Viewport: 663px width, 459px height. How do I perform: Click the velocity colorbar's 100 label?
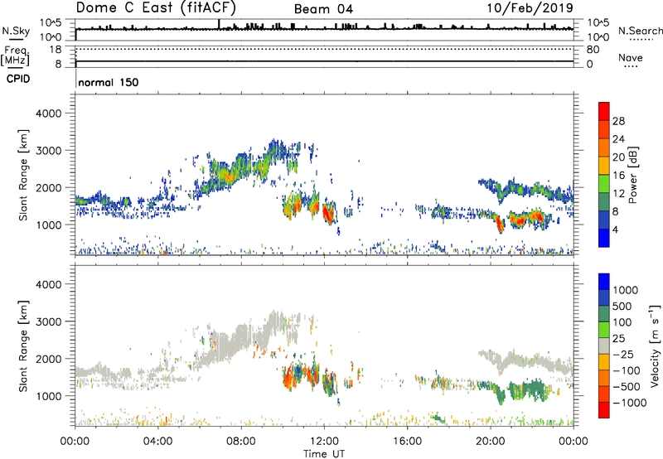coord(622,322)
